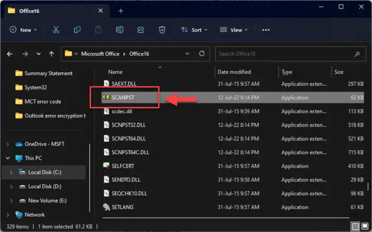This screenshot has height=232, width=372.
Task: Click the navigation pane scrollbar
Action: click(90, 178)
